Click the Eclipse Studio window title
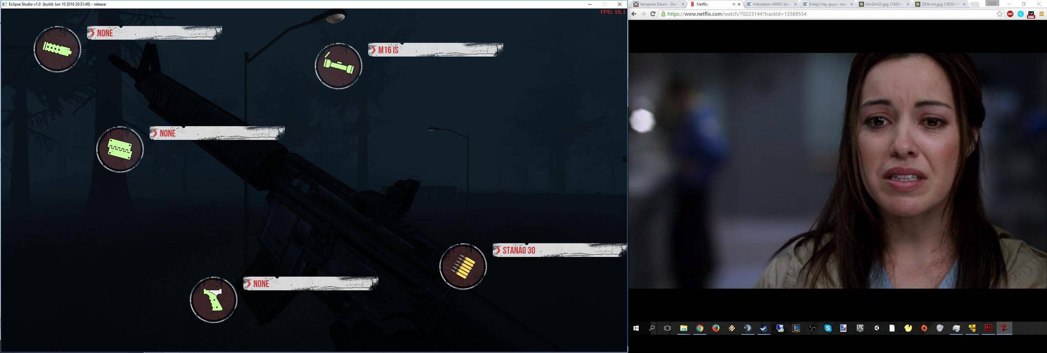The image size is (1047, 353). pyautogui.click(x=57, y=4)
